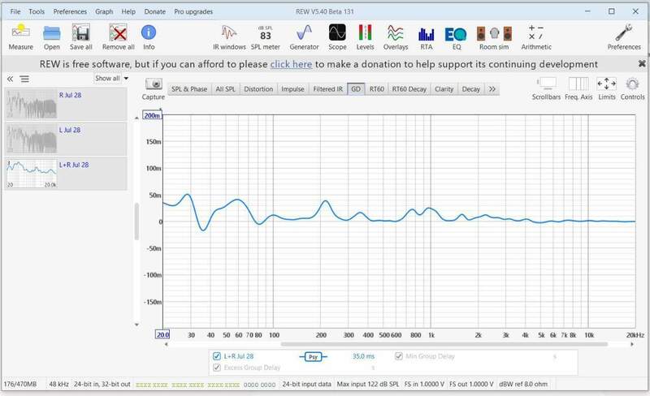Edit the 20.0 start frequency field

(x=162, y=334)
